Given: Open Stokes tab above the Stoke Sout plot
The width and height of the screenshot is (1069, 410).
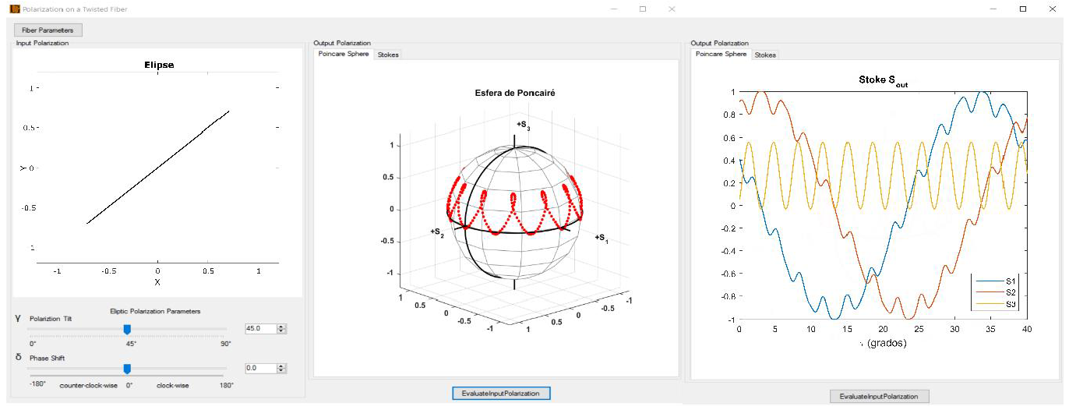Looking at the screenshot, I should (x=765, y=55).
